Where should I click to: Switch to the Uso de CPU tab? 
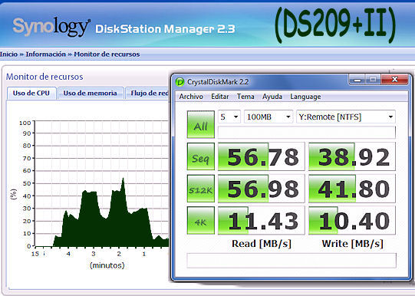(31, 93)
